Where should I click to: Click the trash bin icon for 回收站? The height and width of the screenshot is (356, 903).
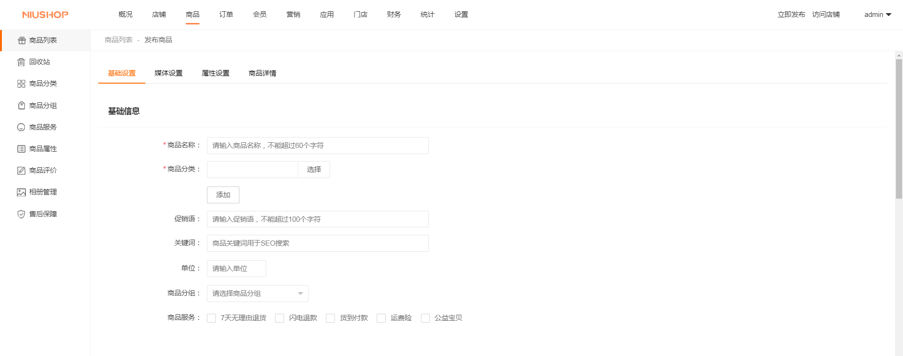point(21,62)
